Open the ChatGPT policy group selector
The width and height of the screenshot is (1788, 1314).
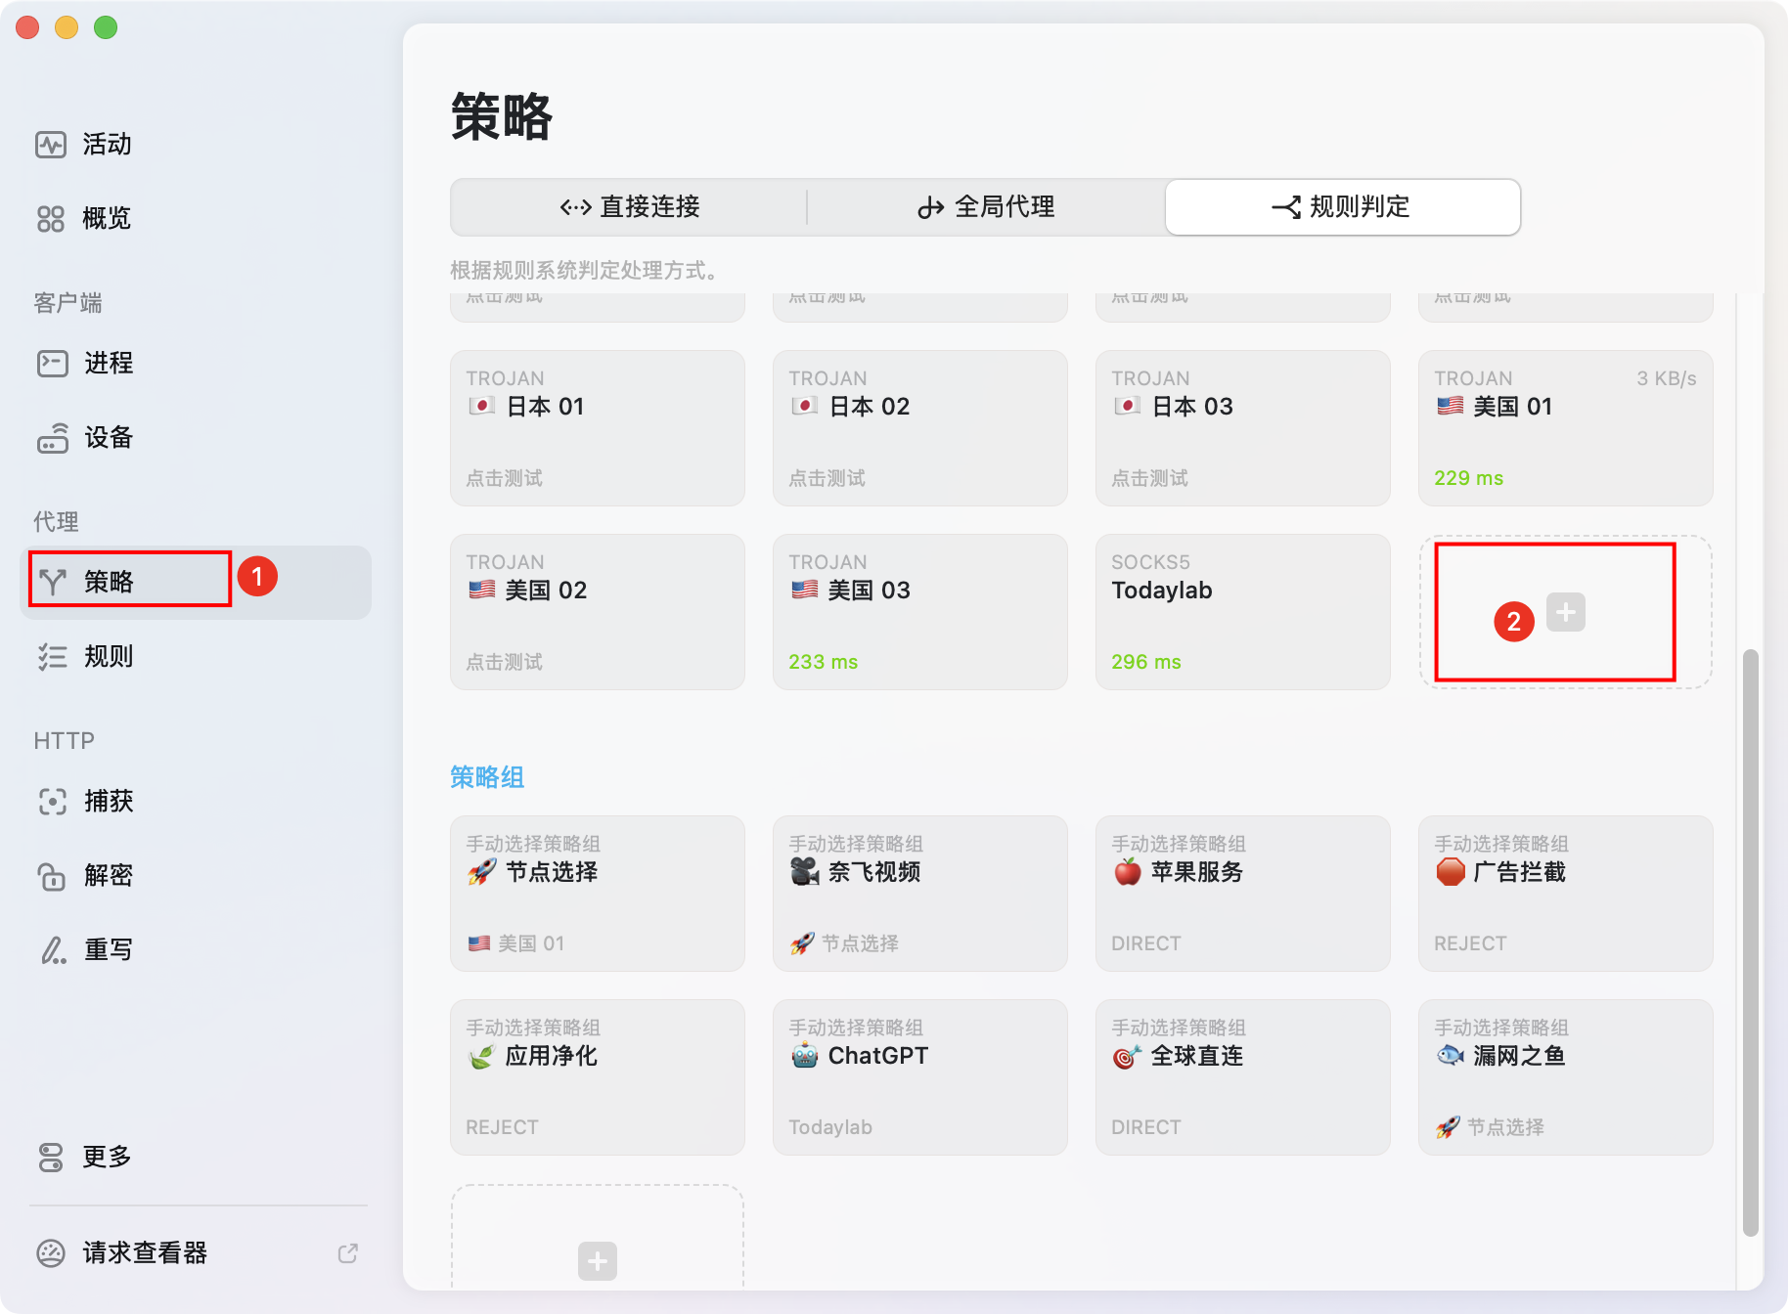(x=918, y=1076)
